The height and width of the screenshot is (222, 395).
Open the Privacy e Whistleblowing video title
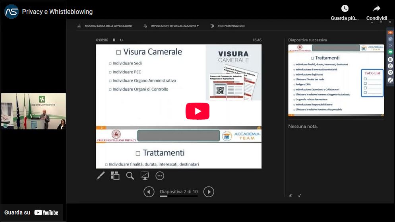tap(57, 12)
